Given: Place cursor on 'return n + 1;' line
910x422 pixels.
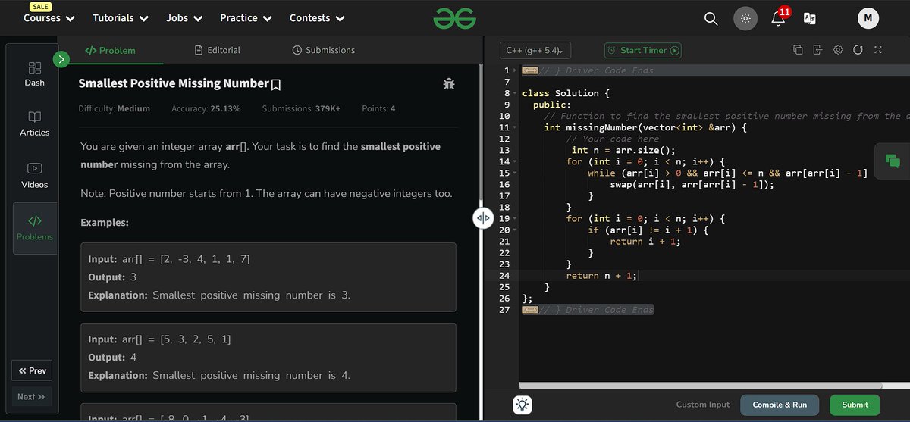Looking at the screenshot, I should 602,275.
